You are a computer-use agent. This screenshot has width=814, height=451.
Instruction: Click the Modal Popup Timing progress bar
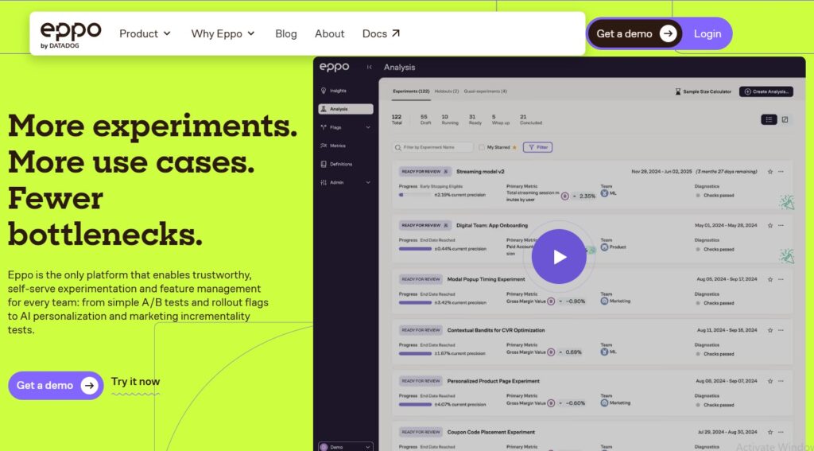click(415, 302)
